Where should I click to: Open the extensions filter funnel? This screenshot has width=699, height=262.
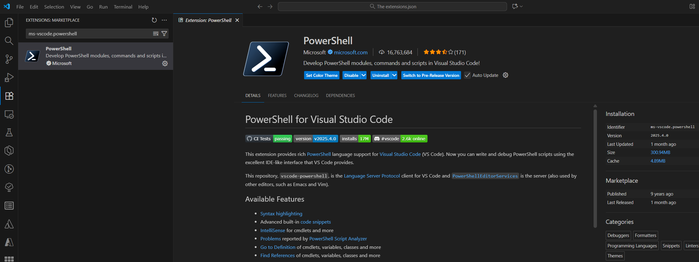coord(164,34)
